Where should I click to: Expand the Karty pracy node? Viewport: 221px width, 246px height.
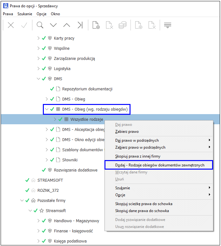pos(38,38)
